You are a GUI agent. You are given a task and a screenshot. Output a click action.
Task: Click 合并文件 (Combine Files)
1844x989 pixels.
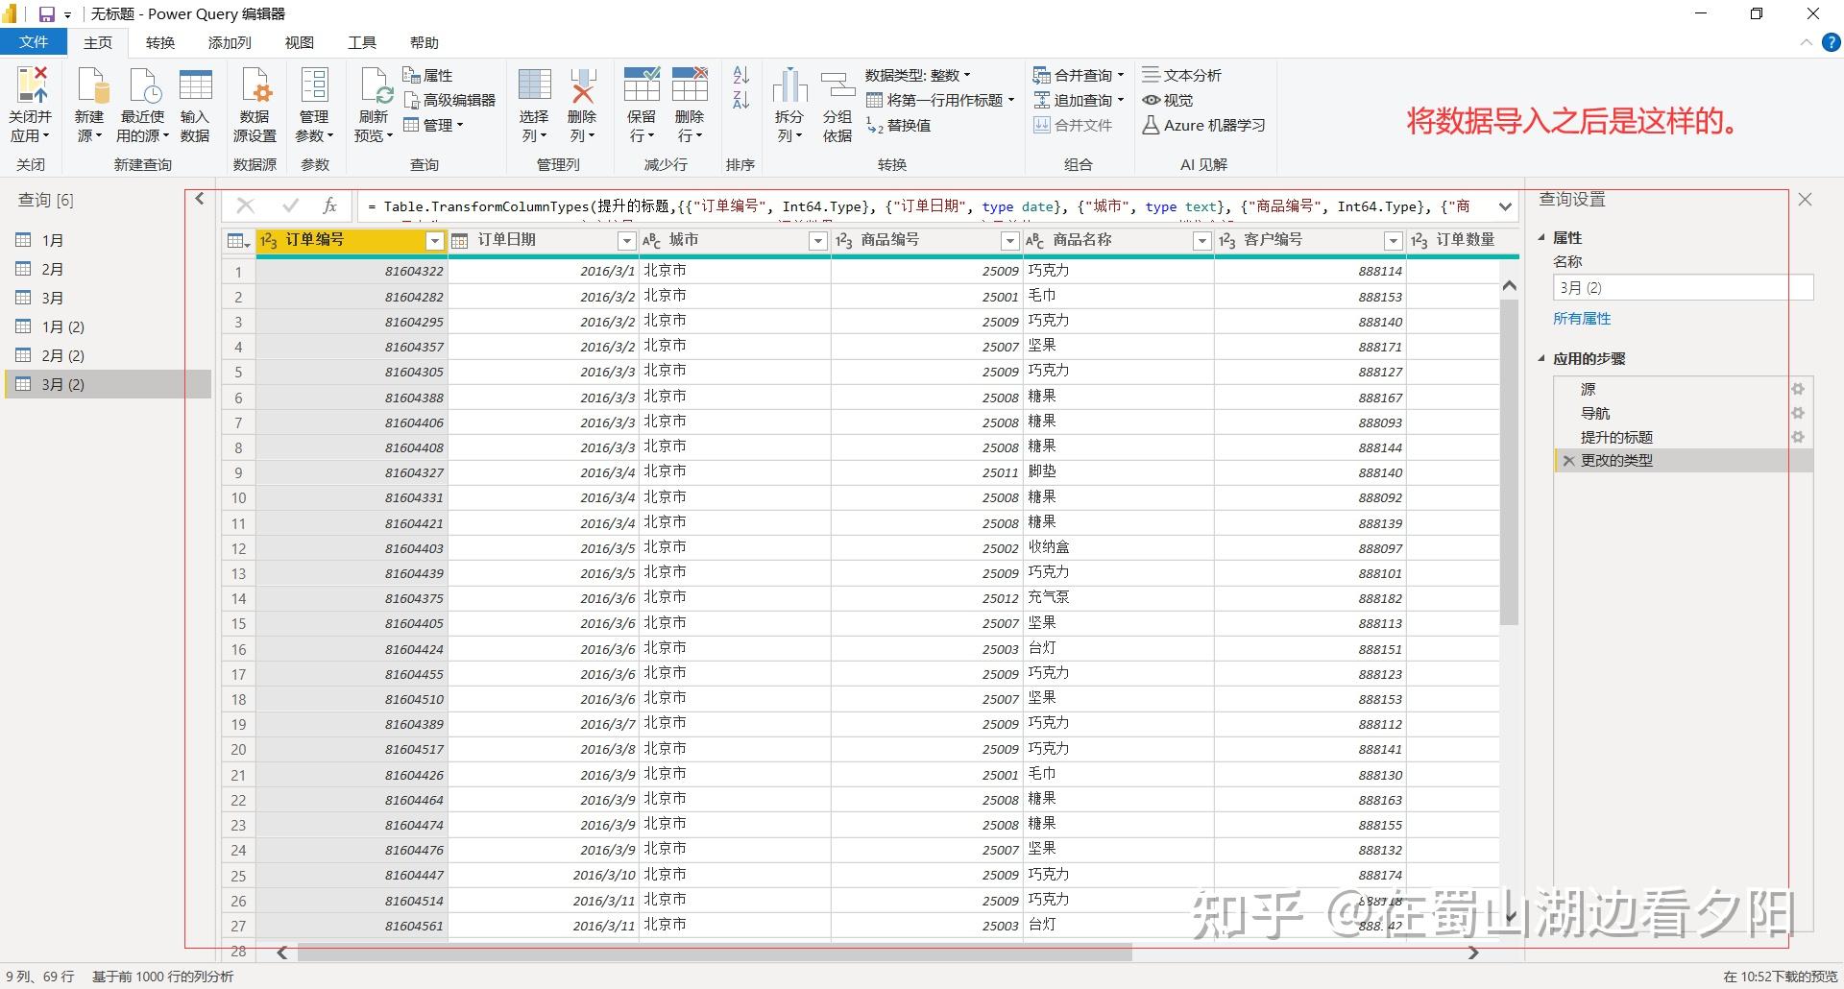pos(1073,125)
